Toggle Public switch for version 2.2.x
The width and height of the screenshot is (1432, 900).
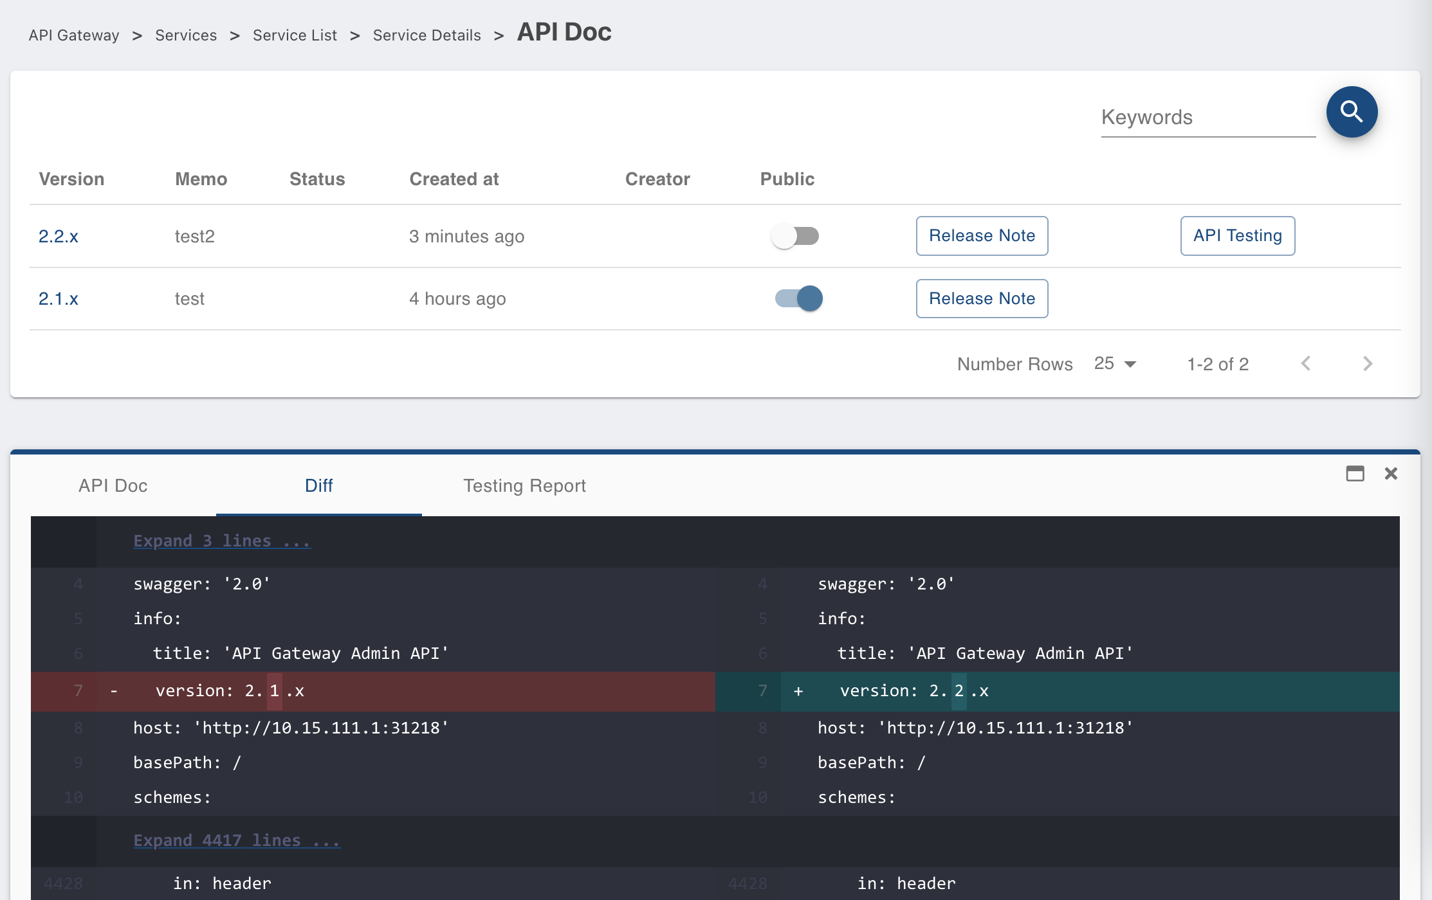click(795, 236)
